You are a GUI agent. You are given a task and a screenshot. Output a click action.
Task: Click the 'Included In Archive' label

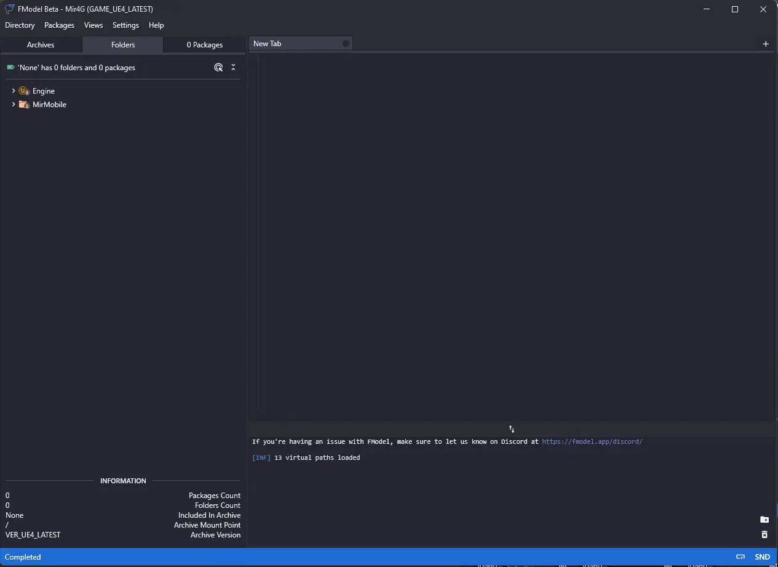(210, 515)
